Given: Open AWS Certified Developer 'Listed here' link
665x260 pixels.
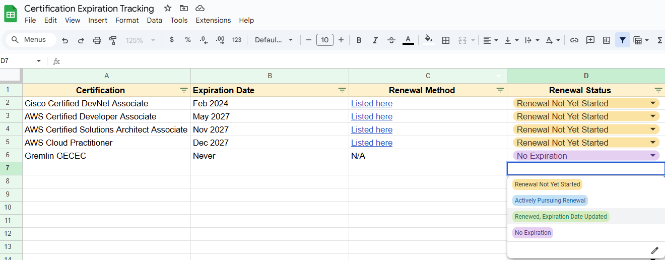Looking at the screenshot, I should [372, 116].
